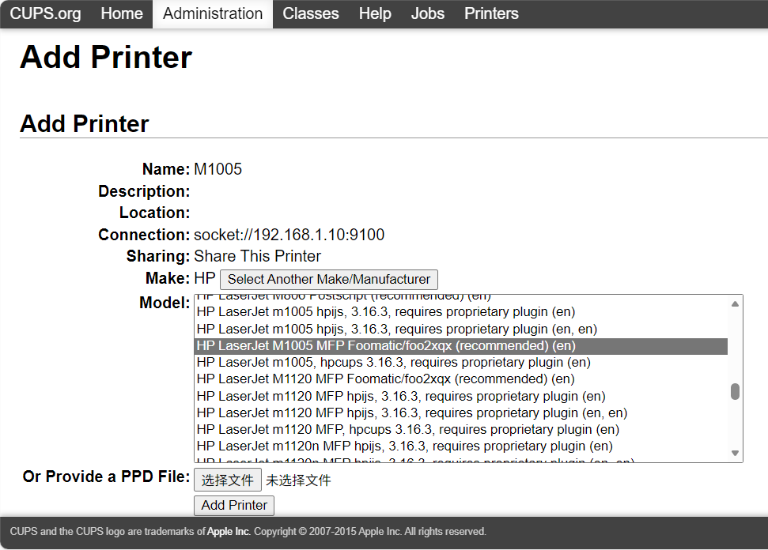Select HP LaserJet m1005, hpcups 3.16.3 model
This screenshot has height=550, width=768.
[x=461, y=363]
